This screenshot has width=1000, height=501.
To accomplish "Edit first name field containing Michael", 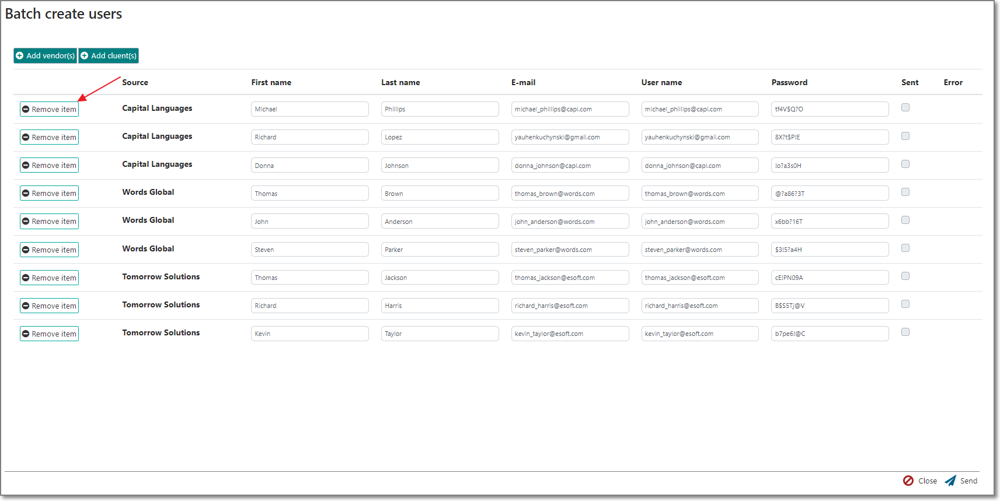I will [310, 109].
